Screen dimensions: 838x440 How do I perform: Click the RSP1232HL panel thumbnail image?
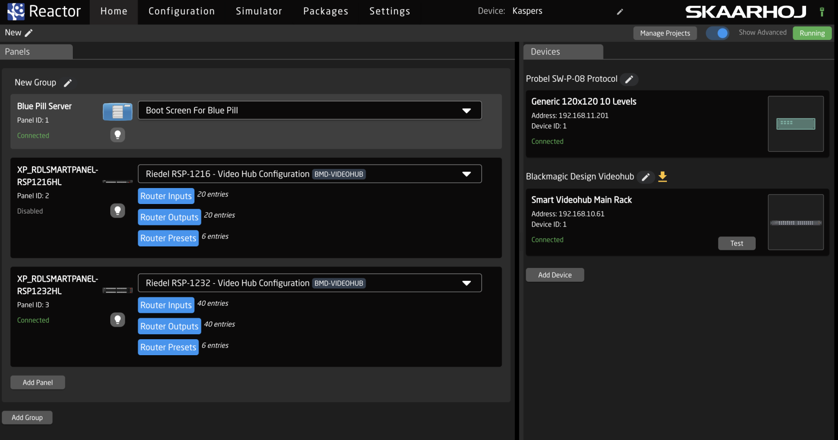(x=117, y=290)
